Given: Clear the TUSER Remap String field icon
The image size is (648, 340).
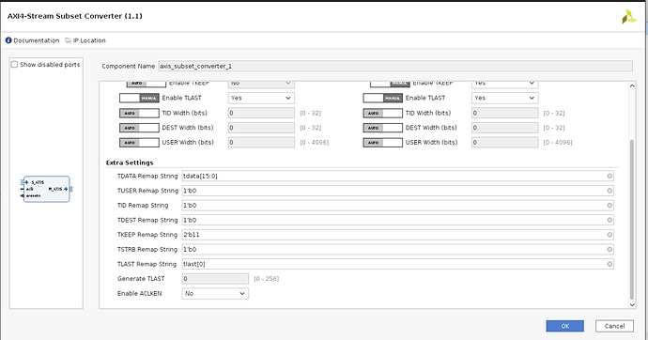Looking at the screenshot, I should (609, 191).
